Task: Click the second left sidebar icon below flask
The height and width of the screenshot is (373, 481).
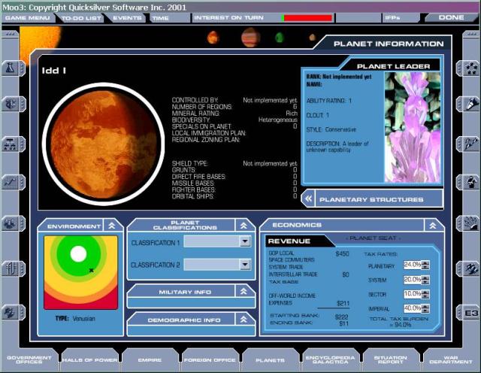Action: click(11, 104)
